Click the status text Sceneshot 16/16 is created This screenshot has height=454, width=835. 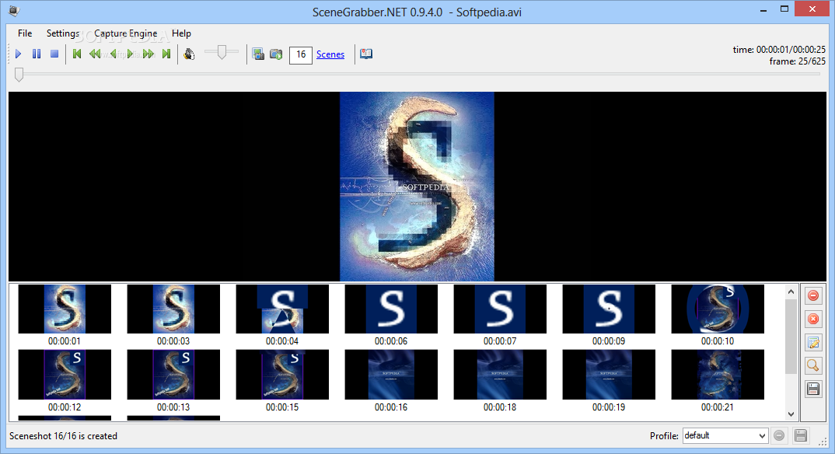(64, 436)
